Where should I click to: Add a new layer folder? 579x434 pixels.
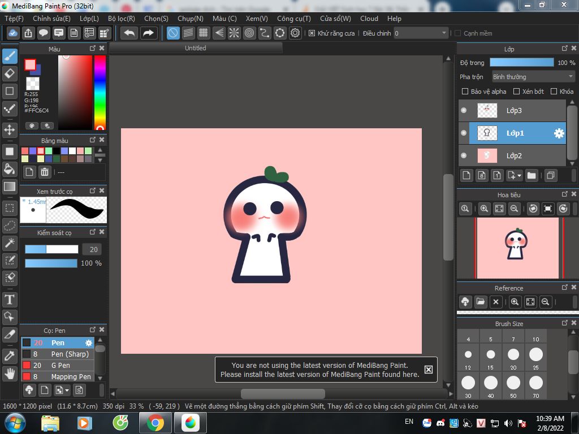point(532,176)
